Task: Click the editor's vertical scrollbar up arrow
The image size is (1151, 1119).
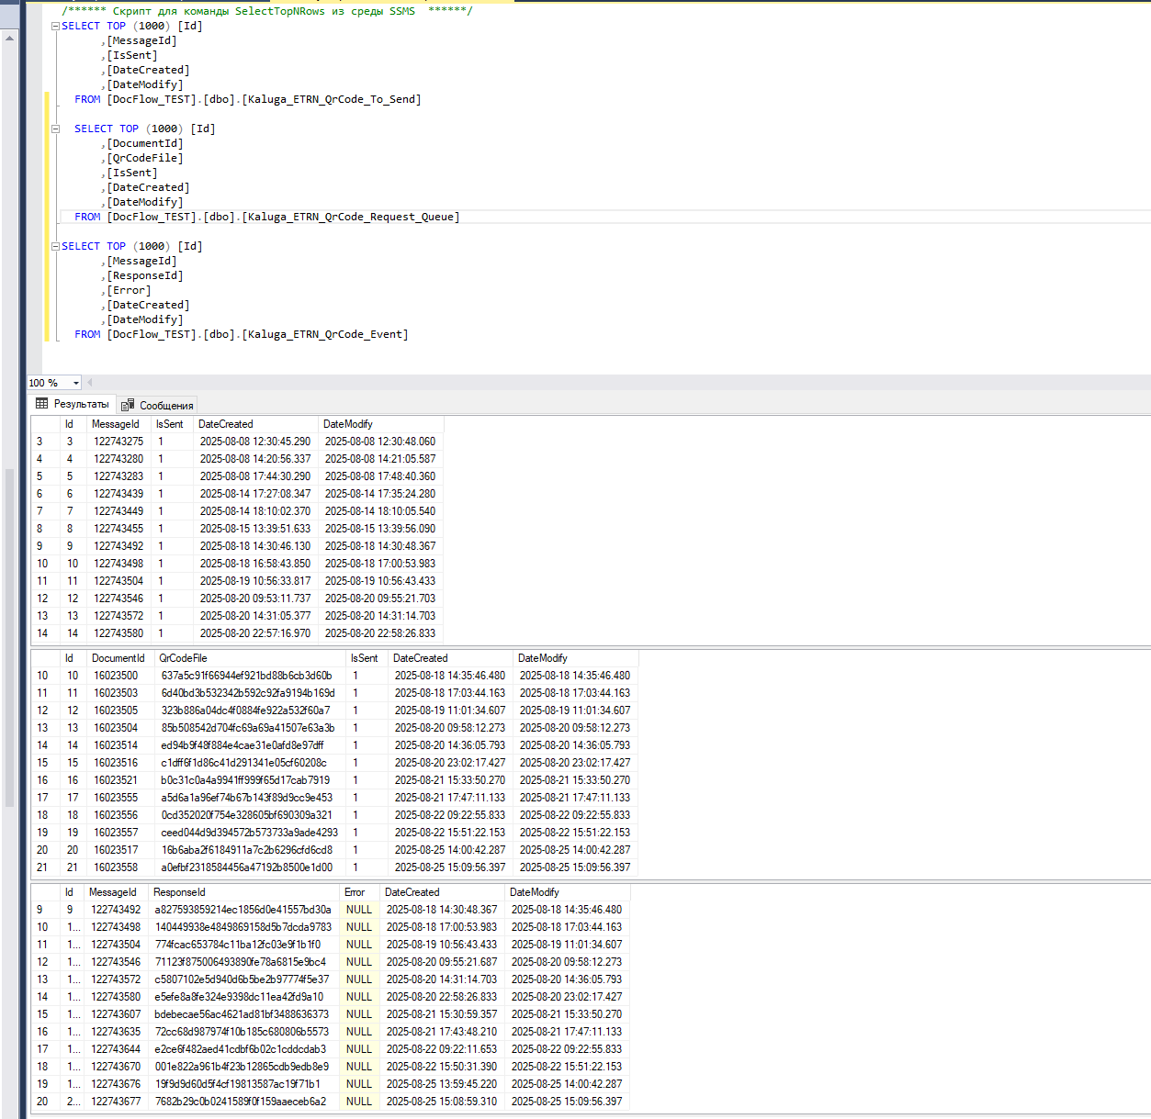Action: pos(10,38)
